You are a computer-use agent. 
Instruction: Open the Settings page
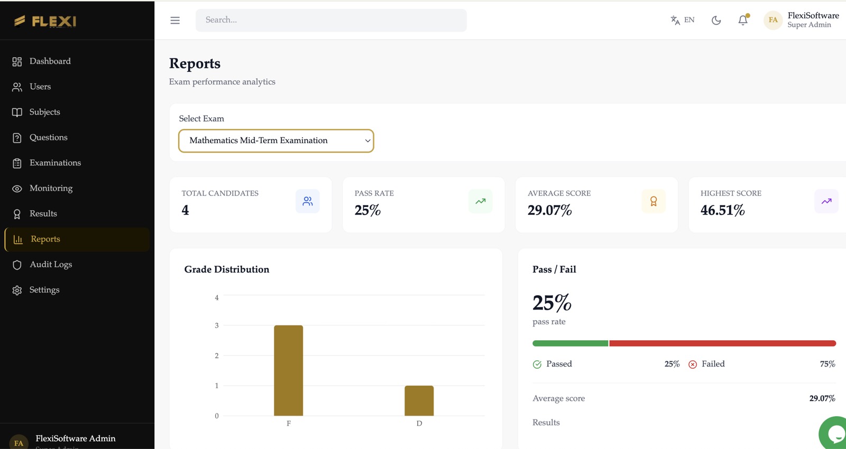point(77,290)
